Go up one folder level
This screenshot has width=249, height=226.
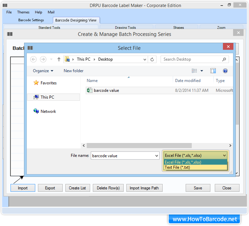pos(59,59)
